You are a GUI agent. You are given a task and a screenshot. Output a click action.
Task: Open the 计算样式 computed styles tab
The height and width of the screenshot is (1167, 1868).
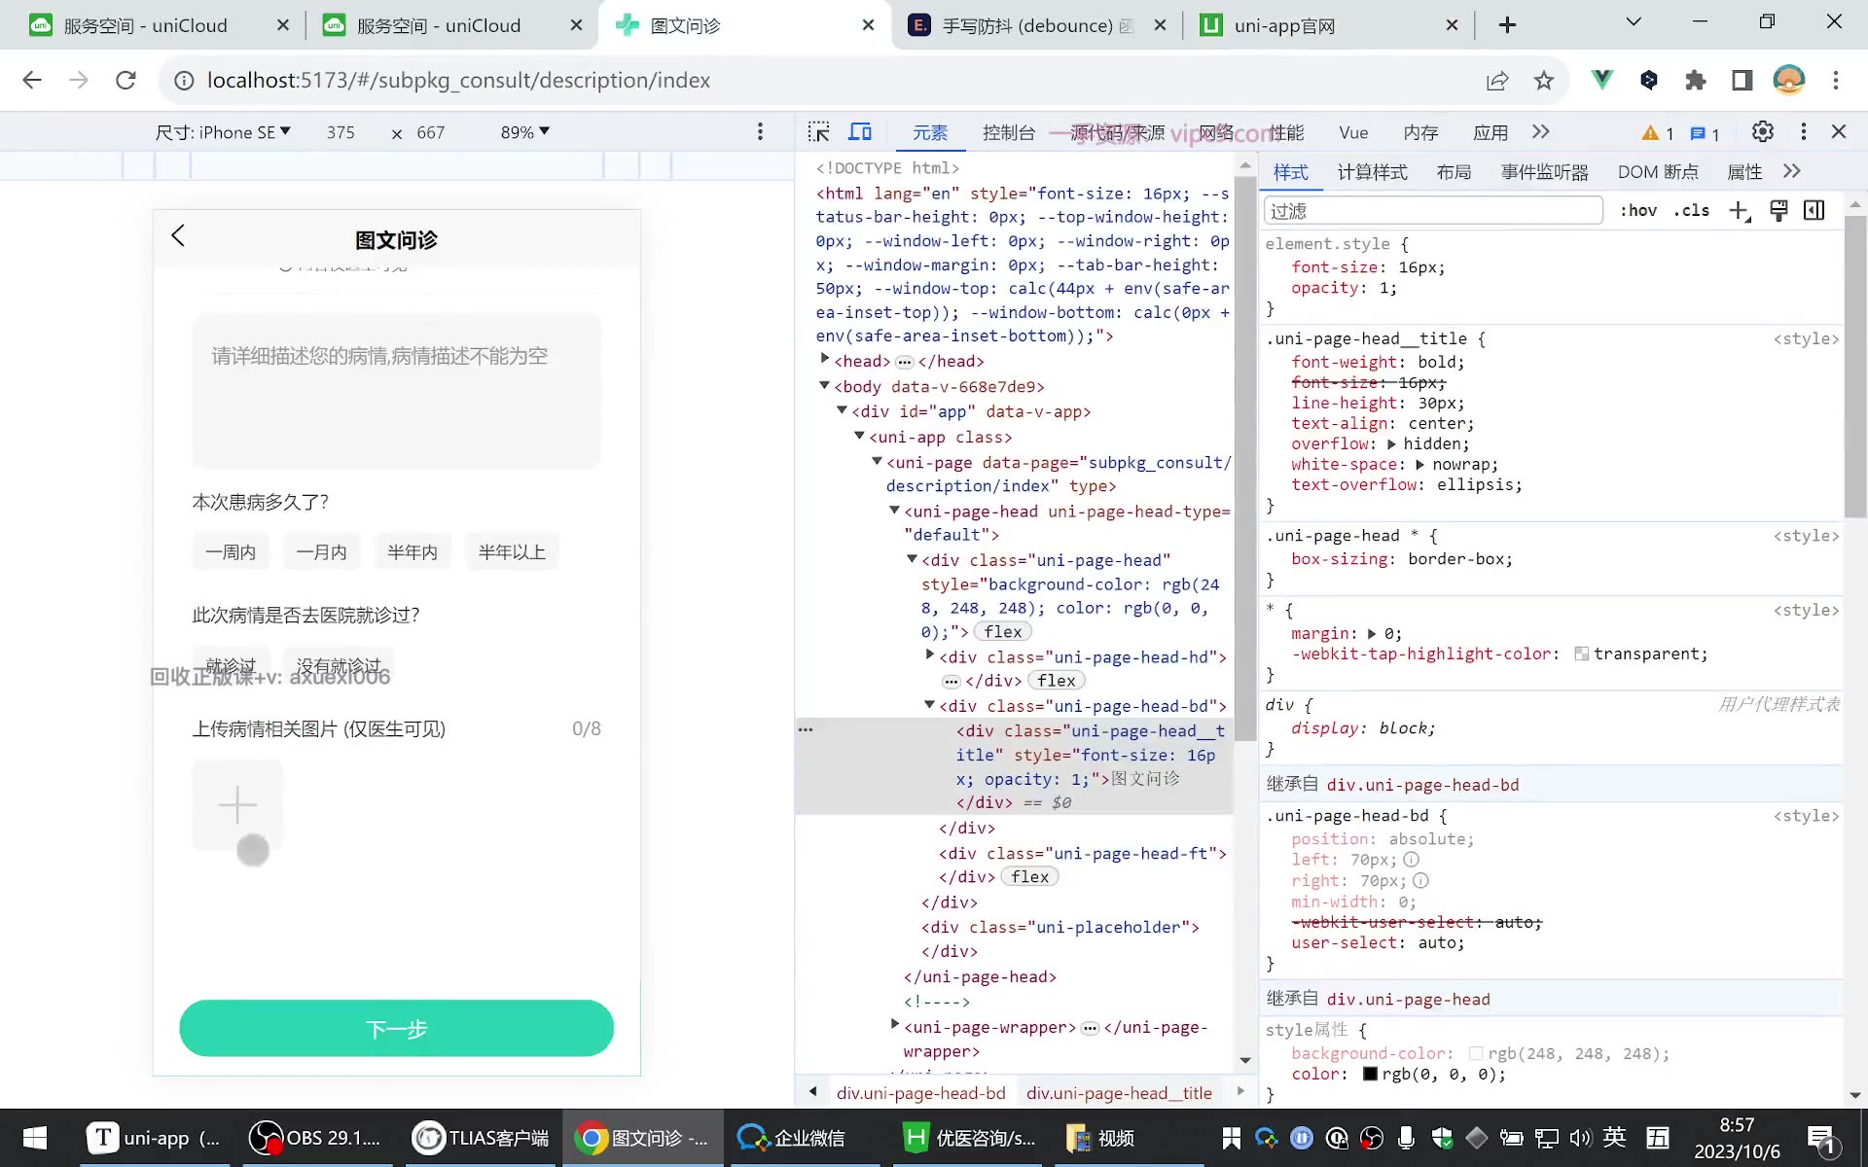(1373, 172)
